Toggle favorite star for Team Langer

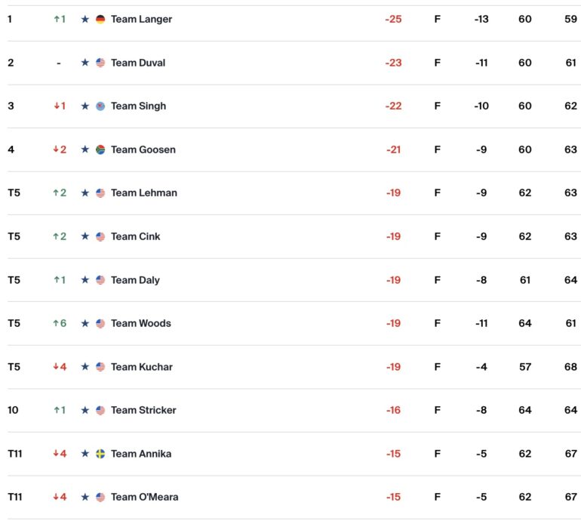click(x=85, y=19)
